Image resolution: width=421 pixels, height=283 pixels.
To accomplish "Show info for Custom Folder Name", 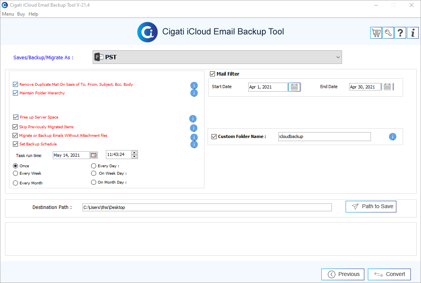I will click(x=392, y=137).
